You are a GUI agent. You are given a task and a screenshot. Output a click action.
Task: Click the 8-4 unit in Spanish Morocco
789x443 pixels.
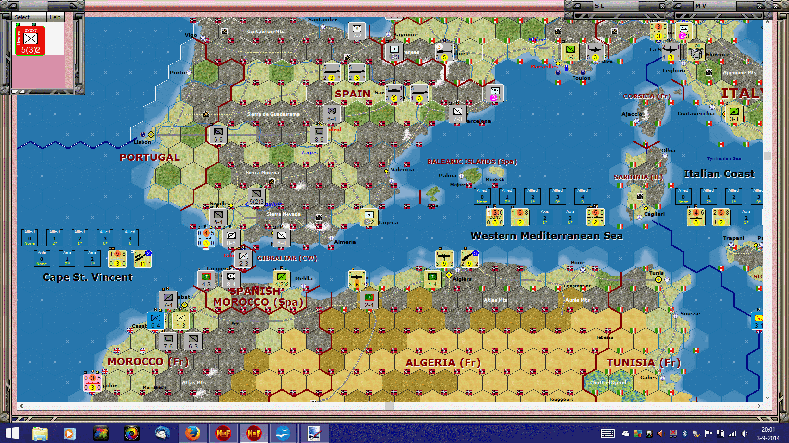(231, 280)
